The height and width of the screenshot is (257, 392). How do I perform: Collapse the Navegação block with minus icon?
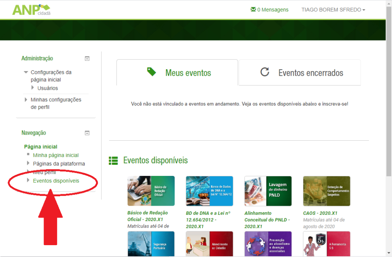click(87, 133)
